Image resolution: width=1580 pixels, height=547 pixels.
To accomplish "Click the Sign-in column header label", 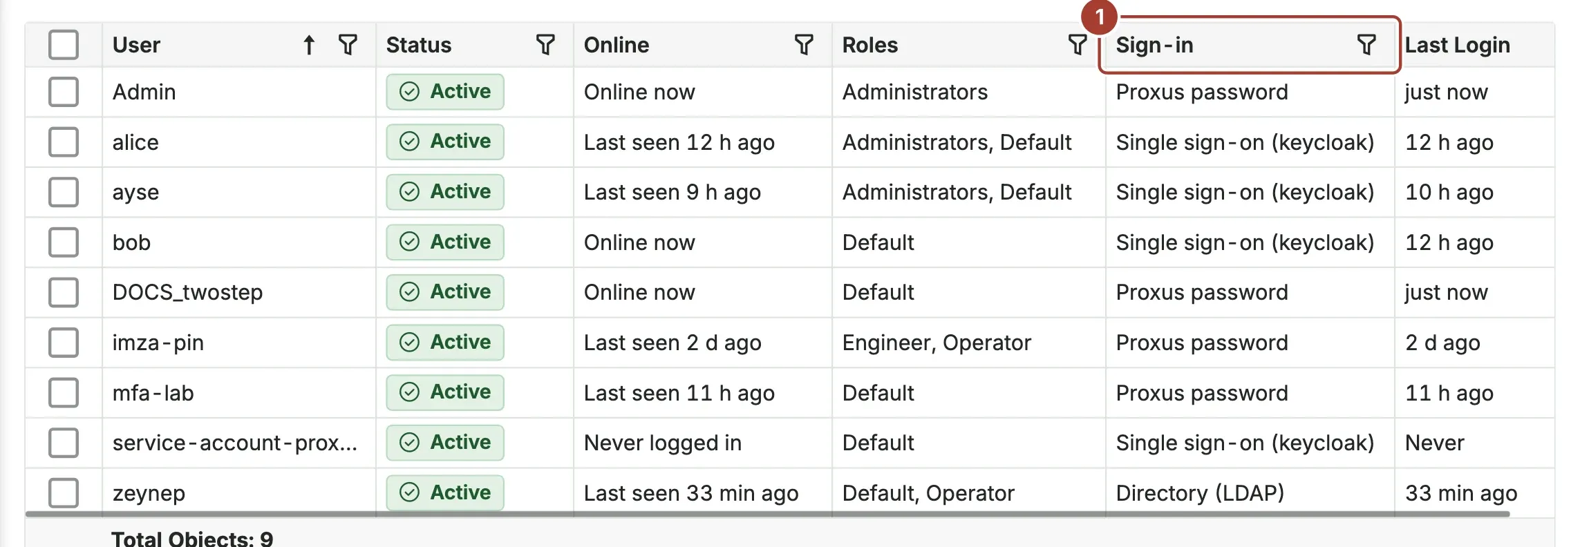I will (1154, 46).
